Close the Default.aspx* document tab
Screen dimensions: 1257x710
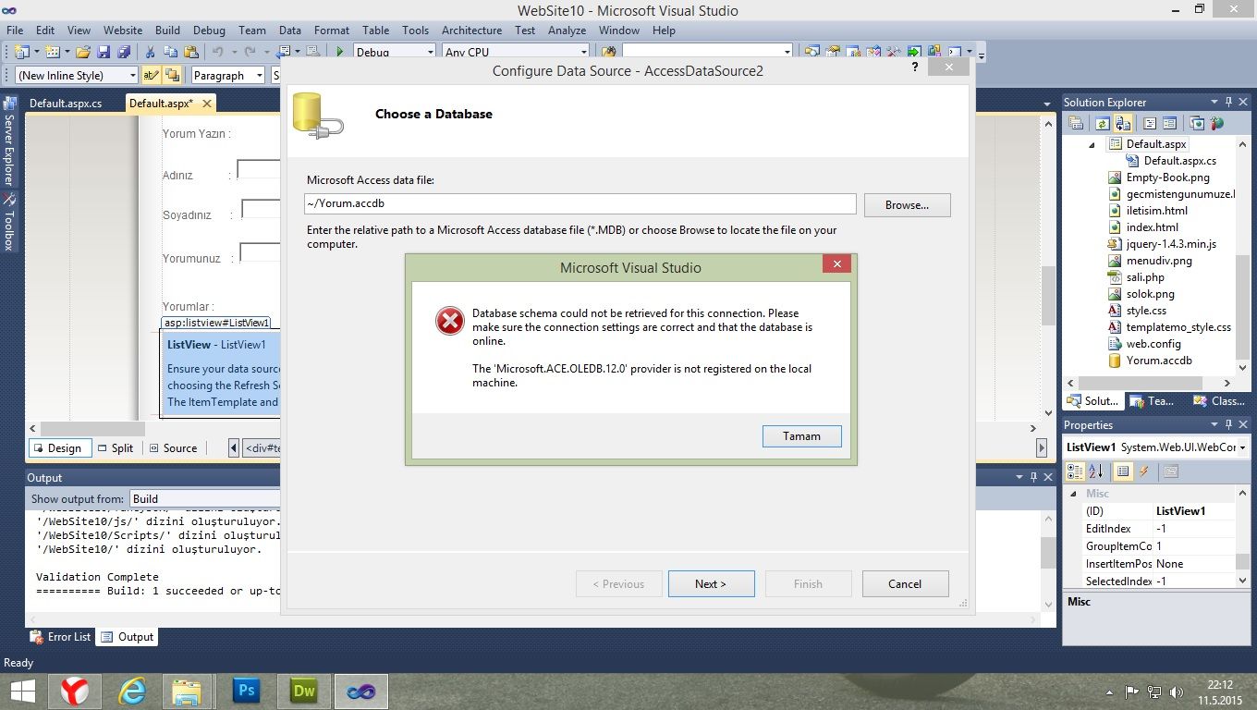[207, 104]
